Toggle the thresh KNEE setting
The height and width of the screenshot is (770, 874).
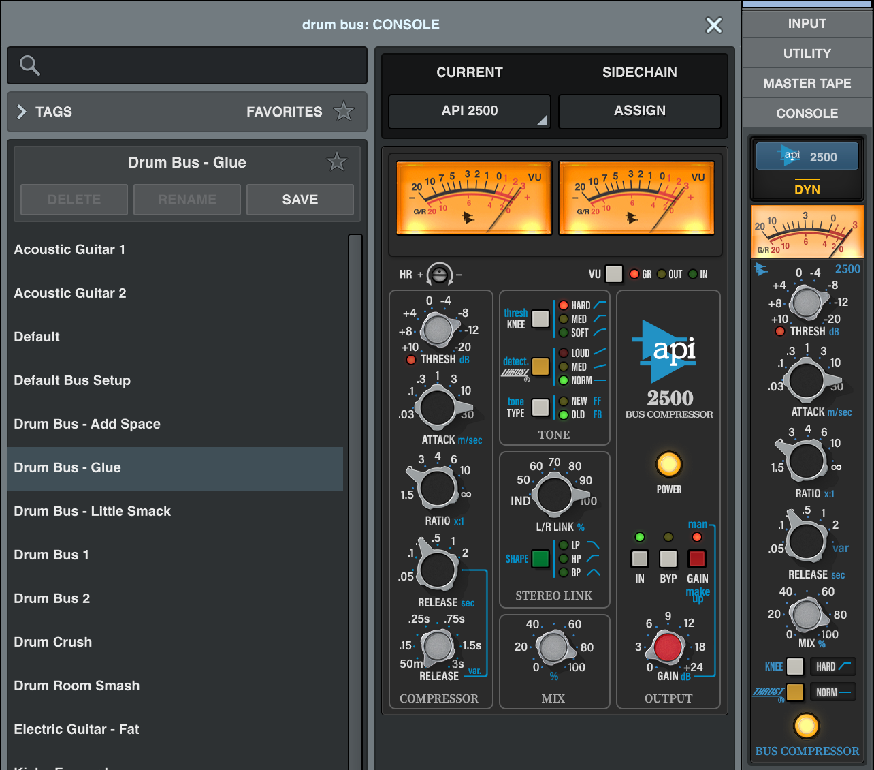coord(540,318)
